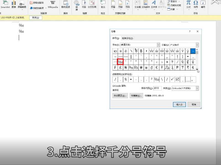The width and height of the screenshot is (221, 165).
Task: Pick the checked box ☑ from recent symbols
Action: pos(178,79)
